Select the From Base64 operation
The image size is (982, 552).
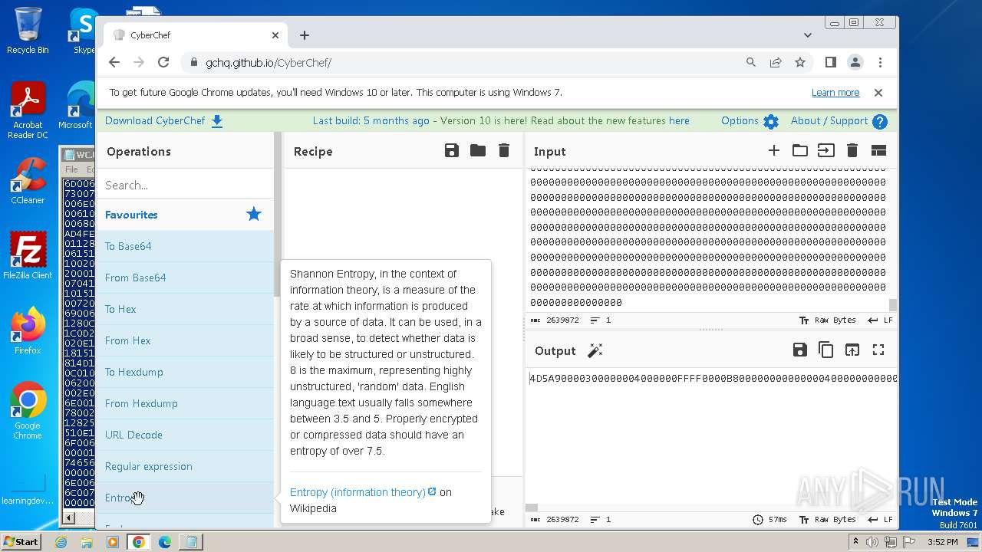click(185, 278)
